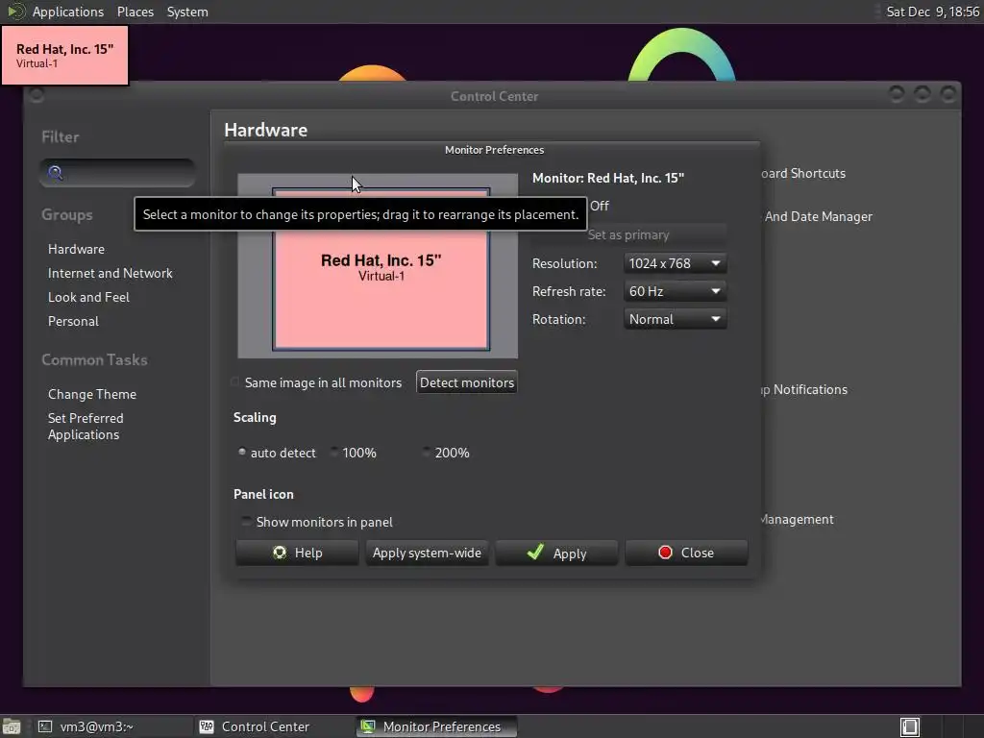The image size is (984, 738).
Task: Click Control Center window menu button
Action: click(37, 95)
